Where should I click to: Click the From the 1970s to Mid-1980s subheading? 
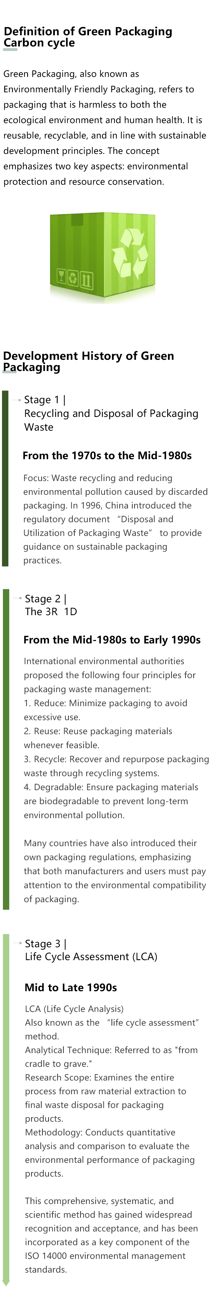coord(107,455)
